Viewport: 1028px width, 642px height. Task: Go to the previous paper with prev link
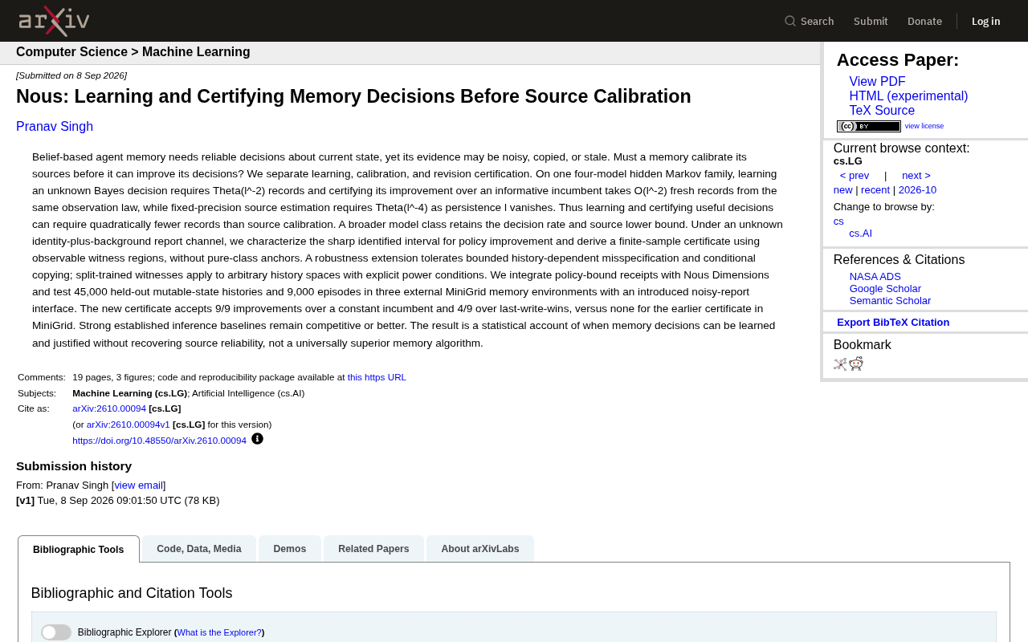[855, 176]
